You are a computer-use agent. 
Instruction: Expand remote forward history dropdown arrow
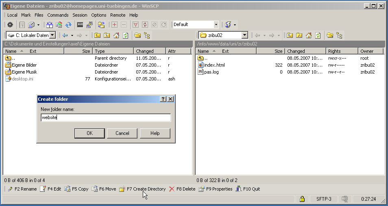tap(278, 35)
